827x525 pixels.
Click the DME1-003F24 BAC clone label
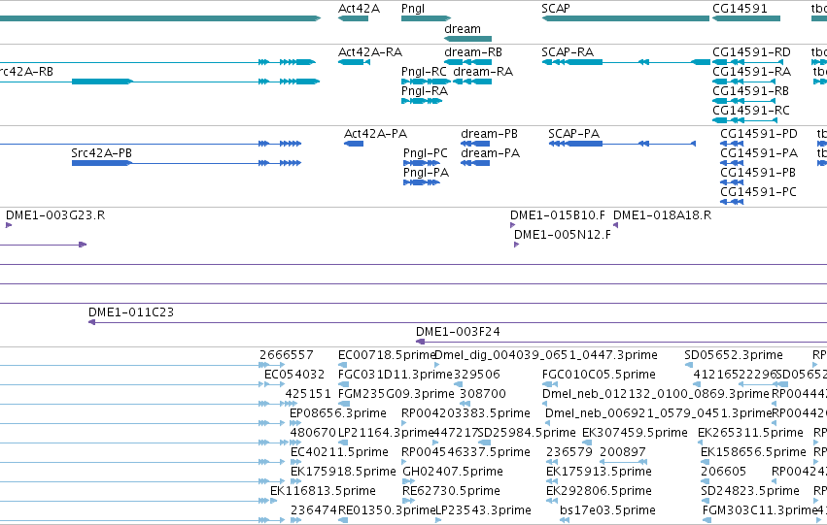[458, 332]
